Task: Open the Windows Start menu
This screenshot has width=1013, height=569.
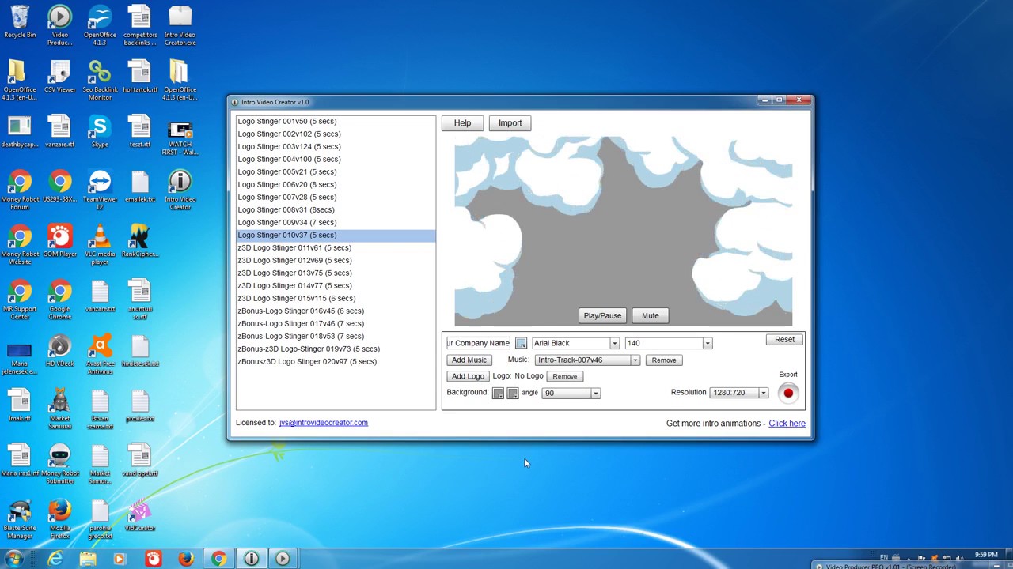Action: (13, 559)
